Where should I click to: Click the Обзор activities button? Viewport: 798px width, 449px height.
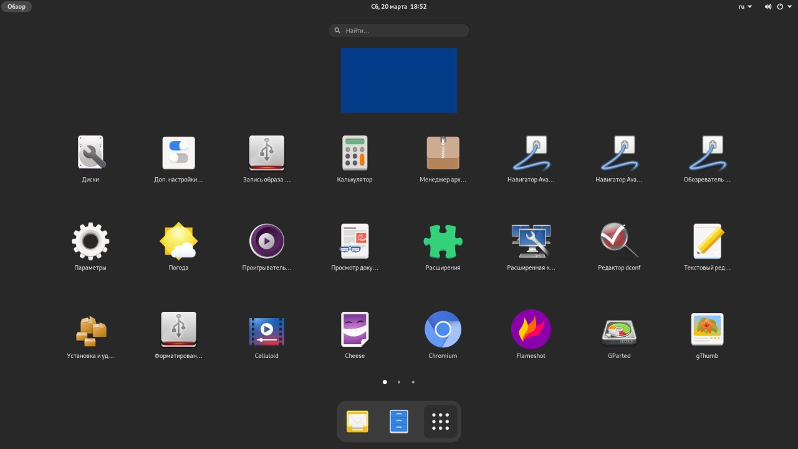click(17, 6)
